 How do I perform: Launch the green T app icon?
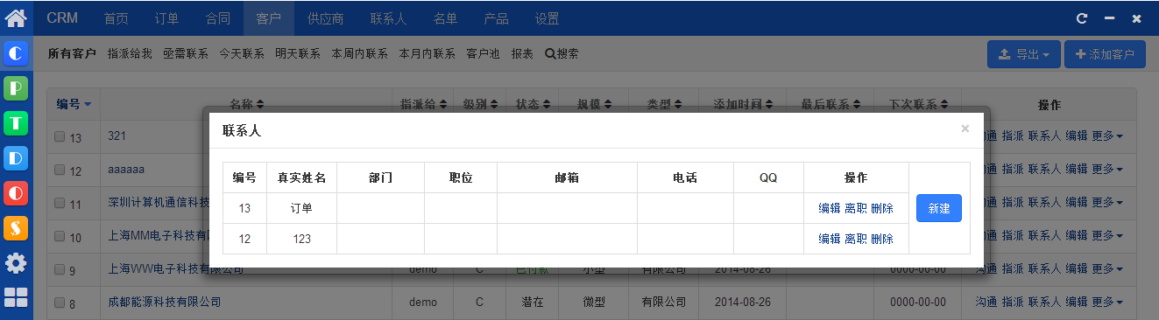16,123
